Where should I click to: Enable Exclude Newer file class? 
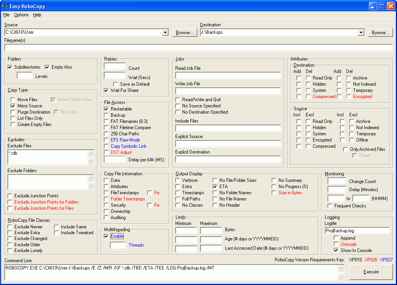(x=10, y=227)
